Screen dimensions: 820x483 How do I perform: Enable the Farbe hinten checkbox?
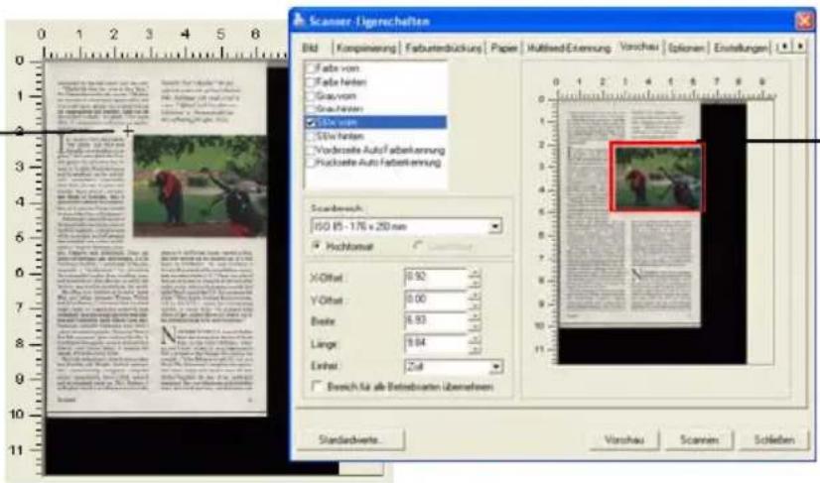coord(311,82)
